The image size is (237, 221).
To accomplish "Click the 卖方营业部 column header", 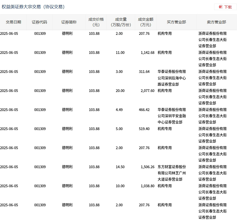I will [216, 22].
